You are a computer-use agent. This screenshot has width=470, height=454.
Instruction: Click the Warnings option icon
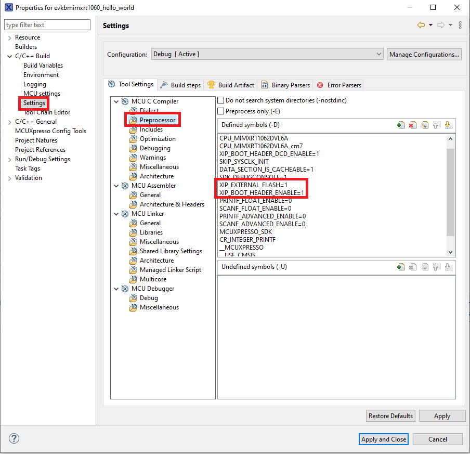[134, 158]
